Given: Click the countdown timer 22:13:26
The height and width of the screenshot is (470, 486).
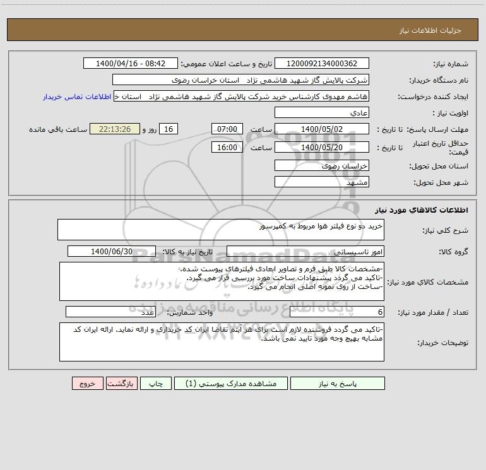Looking at the screenshot, I should 115,129.
